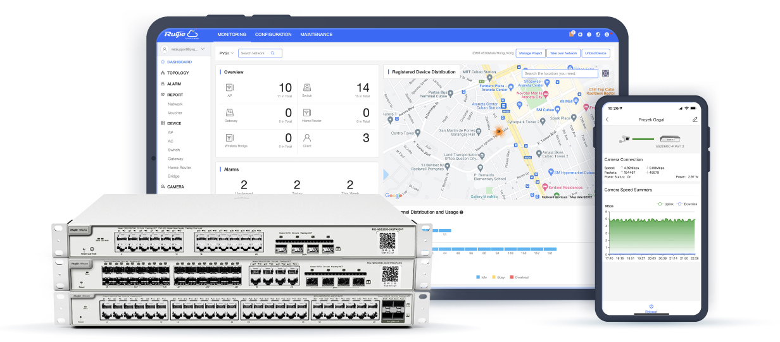Click the AP overview icon
The height and width of the screenshot is (342, 780).
pos(230,88)
